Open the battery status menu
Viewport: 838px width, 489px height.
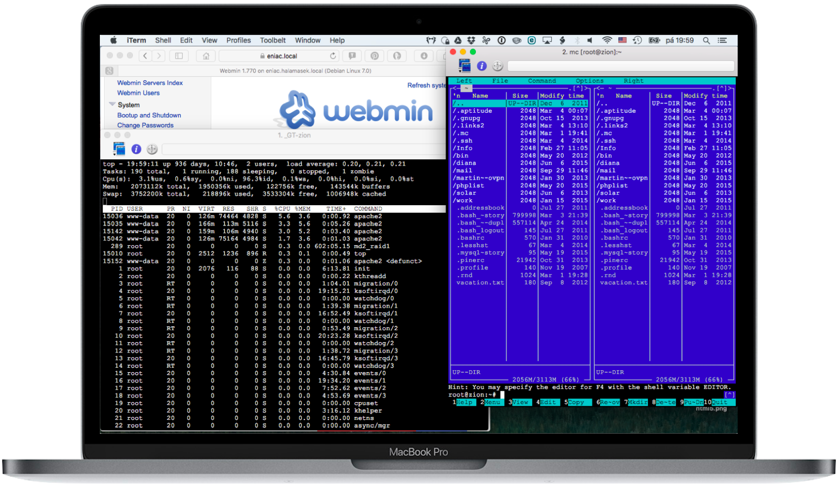654,41
